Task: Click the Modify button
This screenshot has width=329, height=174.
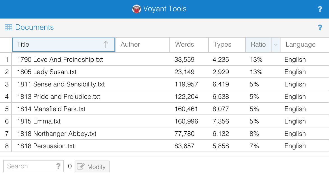Action: click(x=92, y=166)
